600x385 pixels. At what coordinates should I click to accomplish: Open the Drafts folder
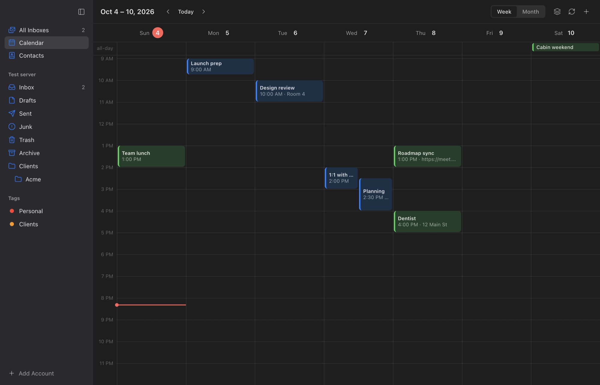46,100
